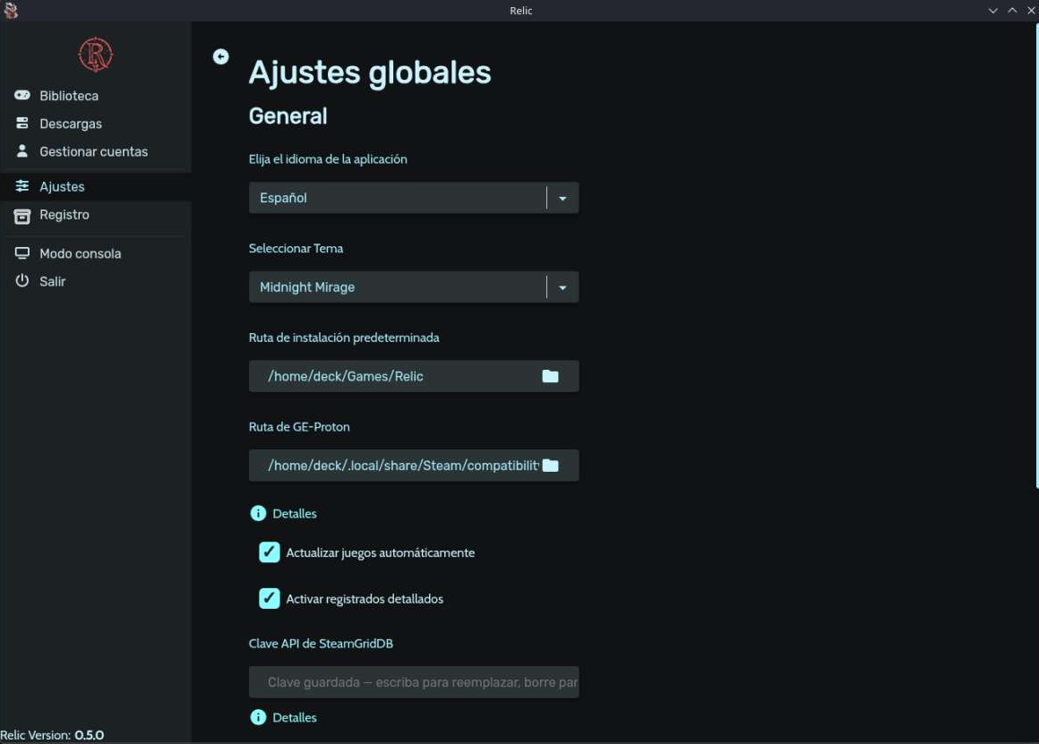1039x744 pixels.
Task: Focus the SteamGridDB API key field
Action: click(414, 682)
